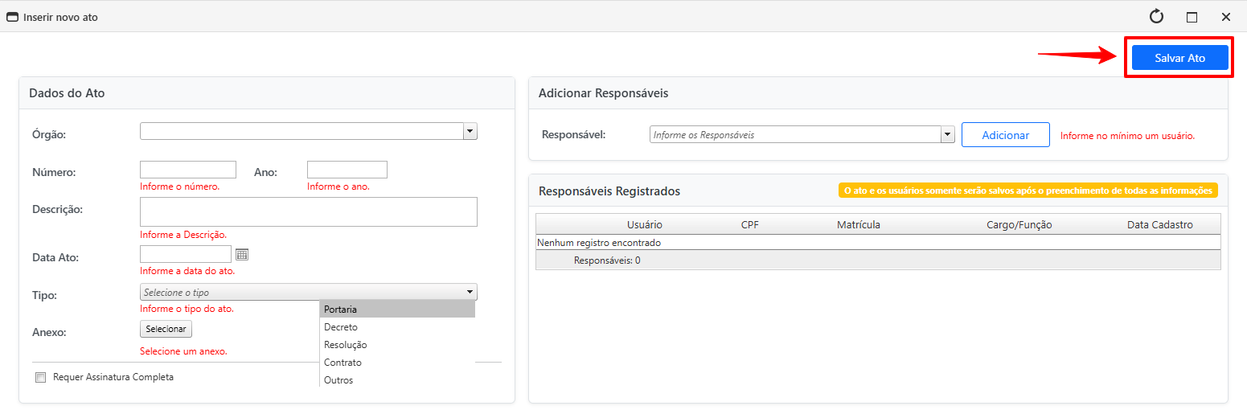Click Selecionar to attach an Anexo
Image resolution: width=1247 pixels, height=410 pixels.
pyautogui.click(x=166, y=329)
